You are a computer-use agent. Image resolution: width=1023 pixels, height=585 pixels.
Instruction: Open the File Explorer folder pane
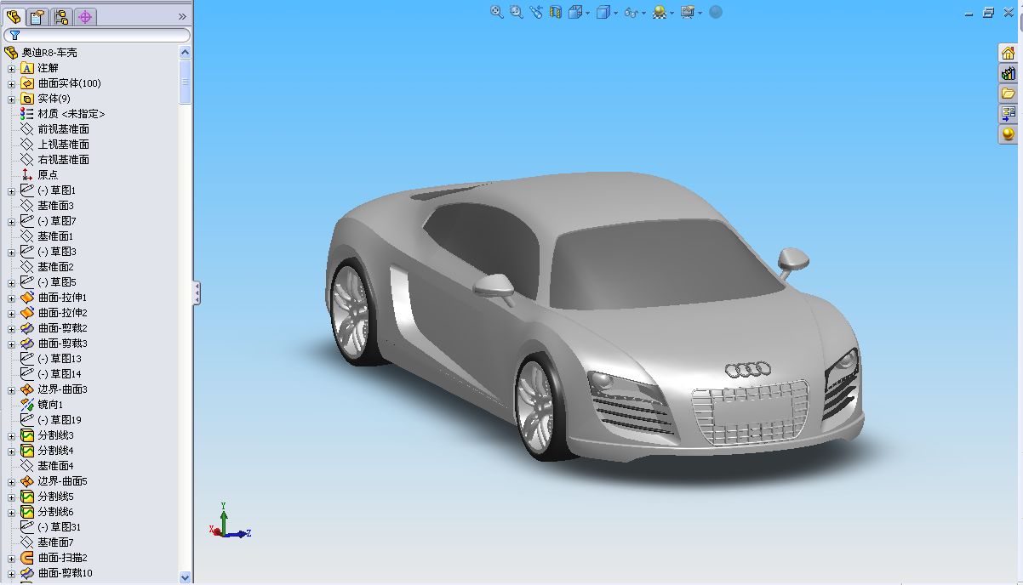click(x=1009, y=94)
